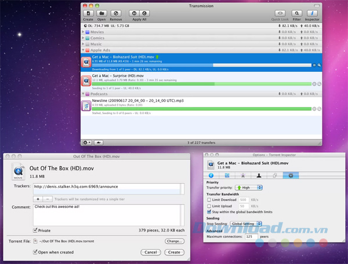Click the Change… torrent file button

(174, 241)
